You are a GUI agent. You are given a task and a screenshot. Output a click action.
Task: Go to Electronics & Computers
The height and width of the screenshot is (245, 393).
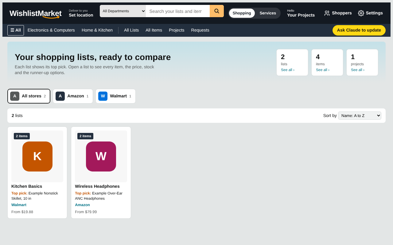coord(51,30)
